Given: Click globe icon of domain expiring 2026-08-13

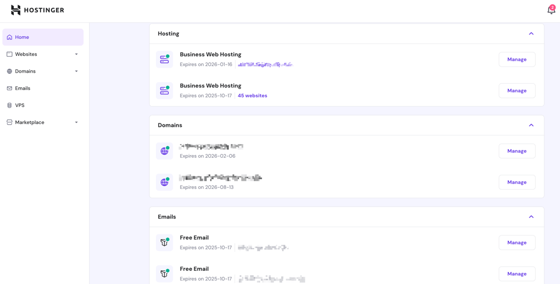Looking at the screenshot, I should click(164, 182).
